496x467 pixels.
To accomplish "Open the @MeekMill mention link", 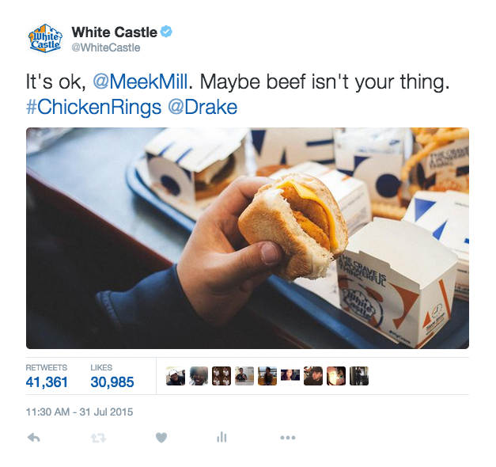I will 141,82.
